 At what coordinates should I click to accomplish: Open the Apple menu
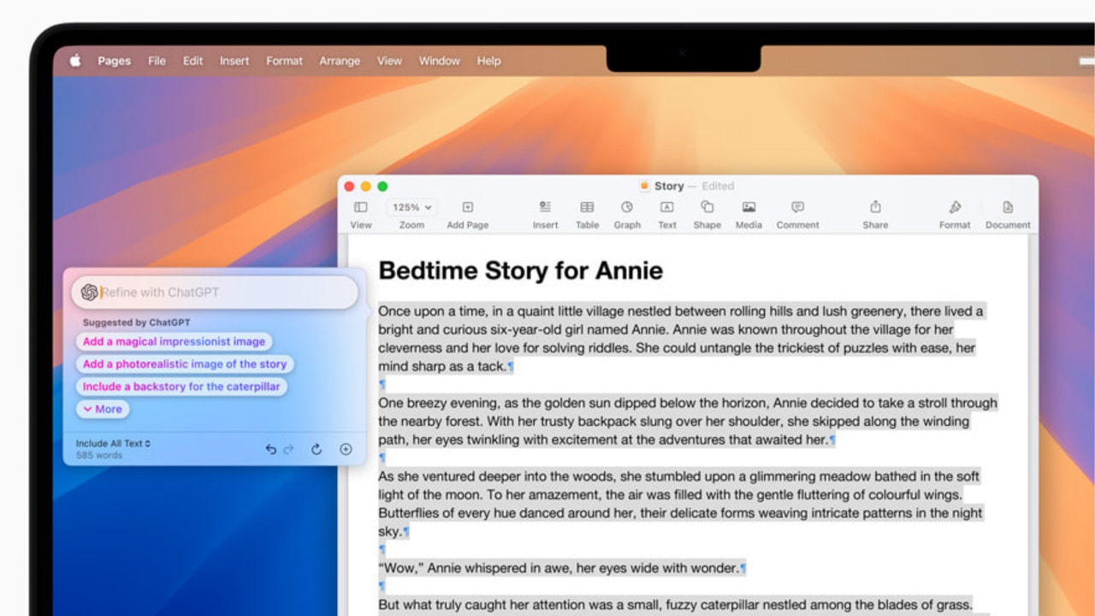click(x=75, y=61)
